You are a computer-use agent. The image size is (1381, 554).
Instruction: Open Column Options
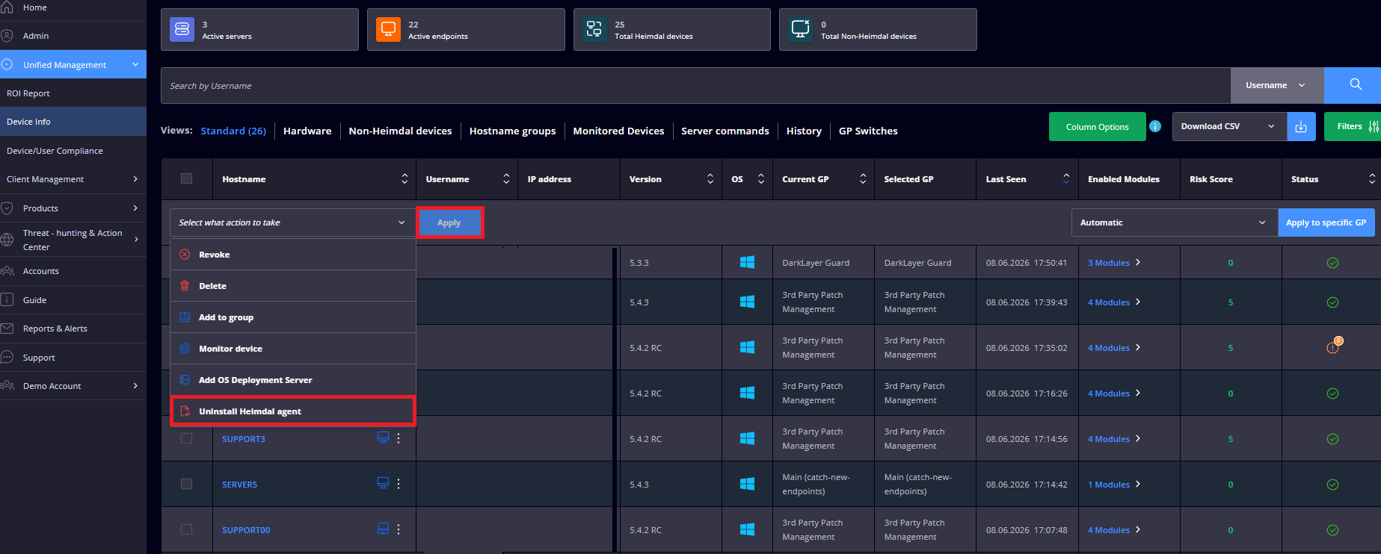click(1098, 127)
